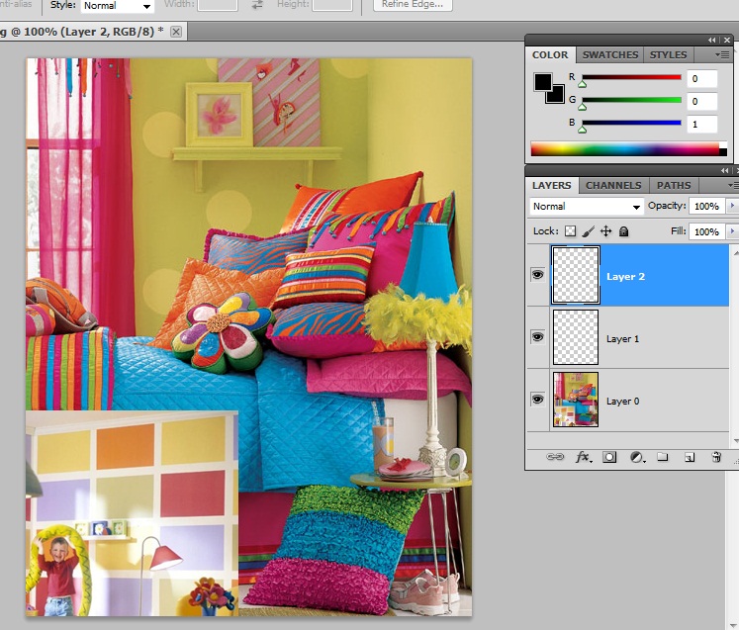Click the lock position icon

pyautogui.click(x=605, y=231)
